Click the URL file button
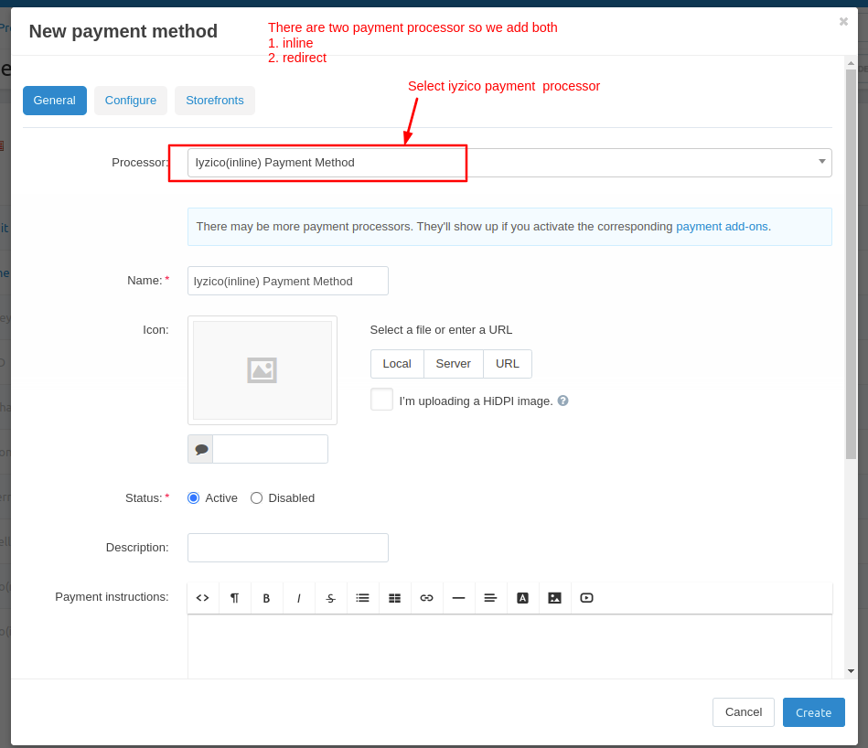 507,364
